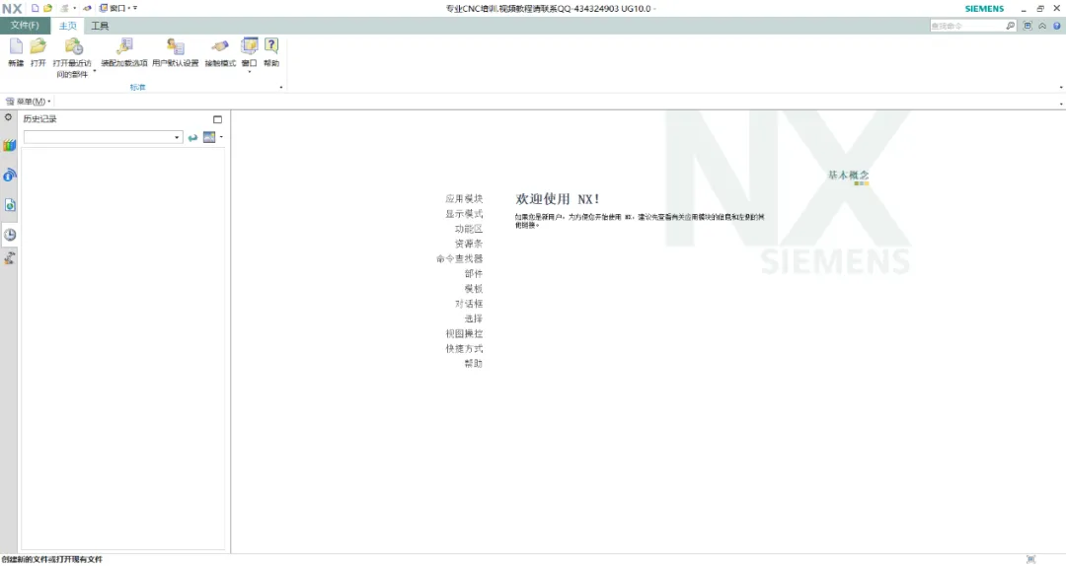This screenshot has height=566, width=1066.
Task: Open the robot Roles resource tab
Action: pyautogui.click(x=10, y=257)
